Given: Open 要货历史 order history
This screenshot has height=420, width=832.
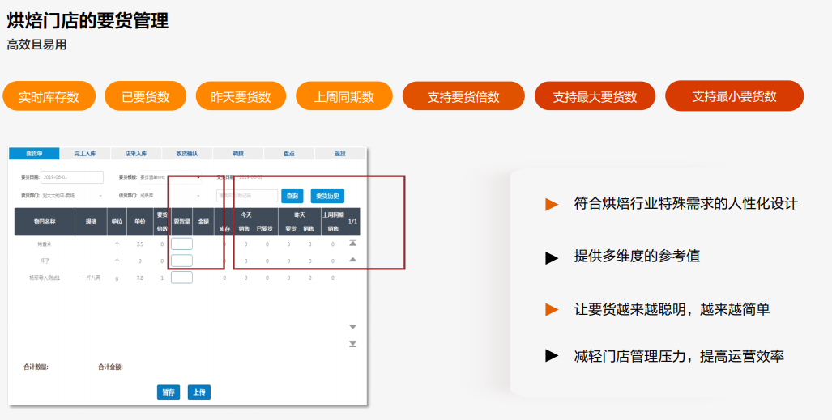Looking at the screenshot, I should 327,196.
